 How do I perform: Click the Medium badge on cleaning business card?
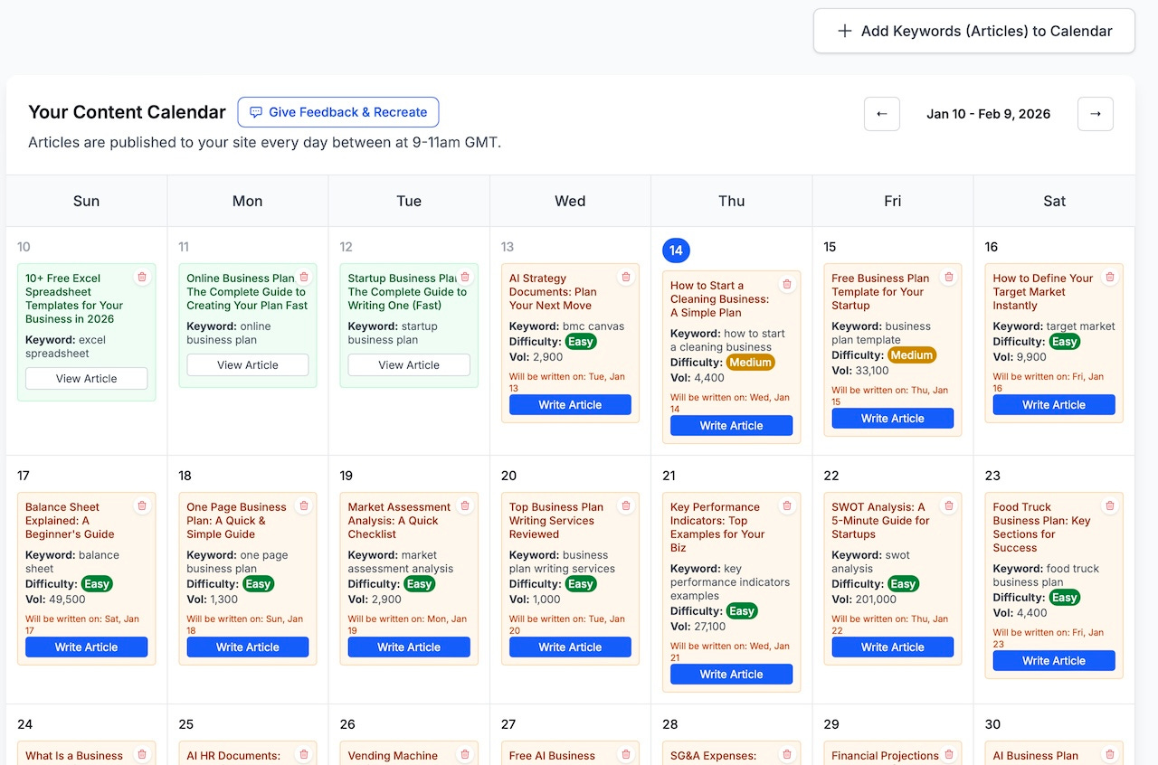click(x=751, y=363)
